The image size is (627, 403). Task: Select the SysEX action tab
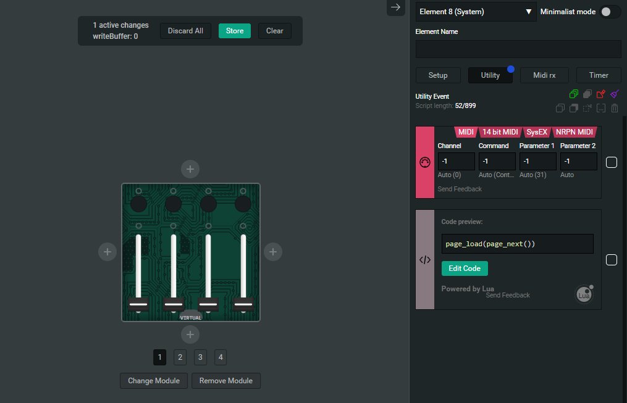click(x=536, y=132)
